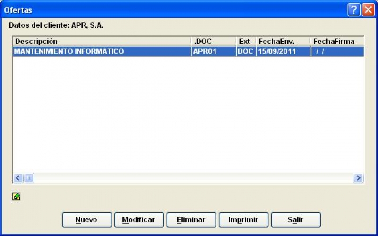The image size is (378, 236).
Task: Click the APR01 document cell
Action: point(214,51)
